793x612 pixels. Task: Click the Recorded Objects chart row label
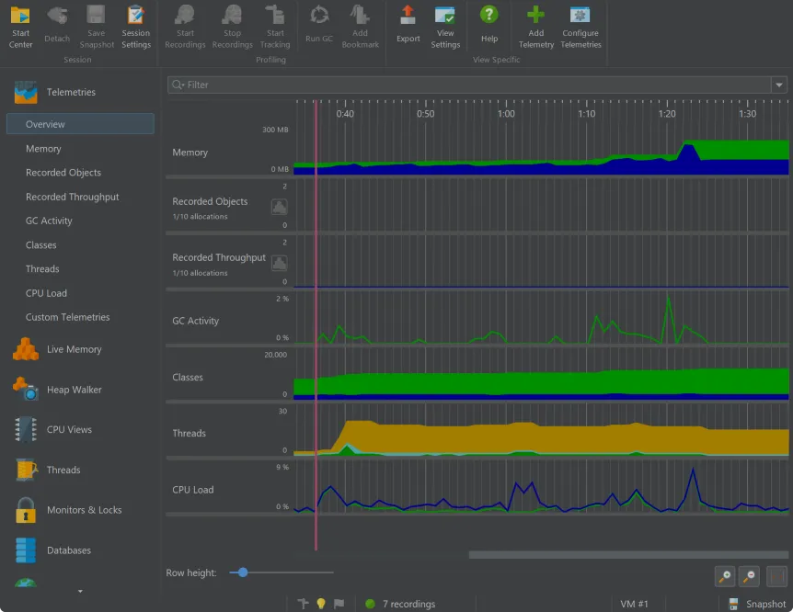point(210,201)
